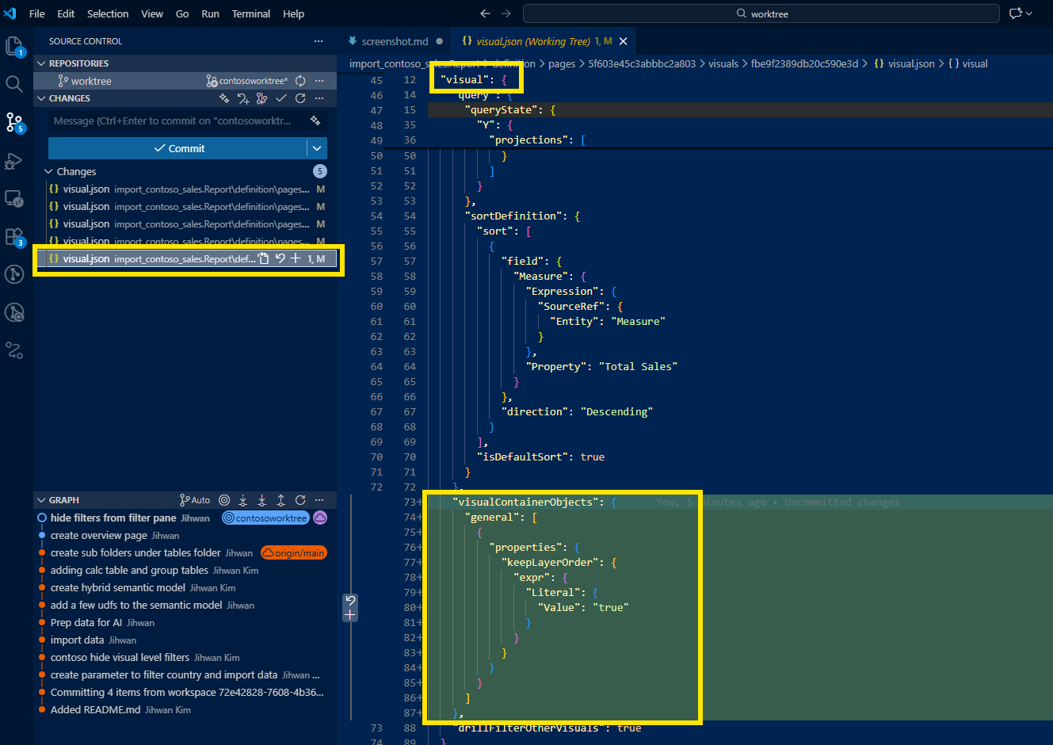Open the File menu

click(x=37, y=13)
